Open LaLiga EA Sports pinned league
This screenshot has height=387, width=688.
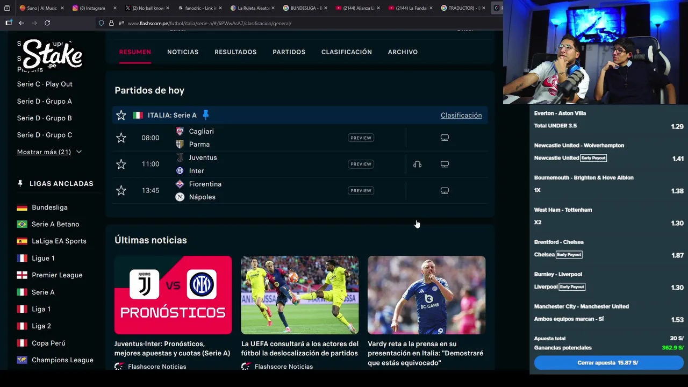[59, 241]
